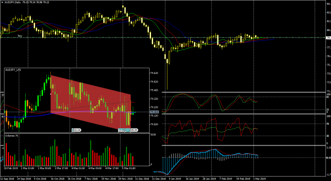This screenshot has height=181, width=331.
Task: Click the '4 Mar 01:00' time label
Action: coord(78,168)
